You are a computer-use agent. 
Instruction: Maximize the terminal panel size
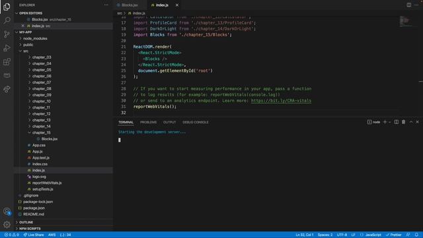click(411, 122)
